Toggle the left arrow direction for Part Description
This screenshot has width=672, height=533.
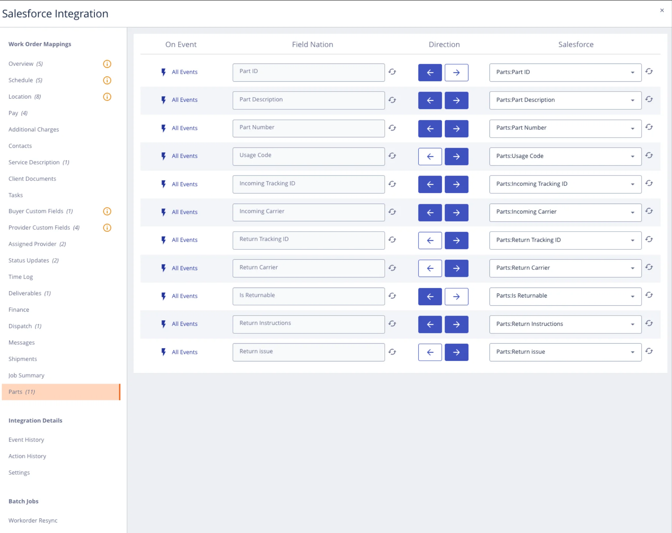point(430,100)
